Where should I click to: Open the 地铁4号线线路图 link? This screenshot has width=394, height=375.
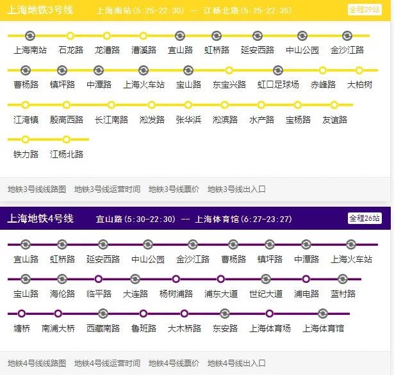[37, 363]
